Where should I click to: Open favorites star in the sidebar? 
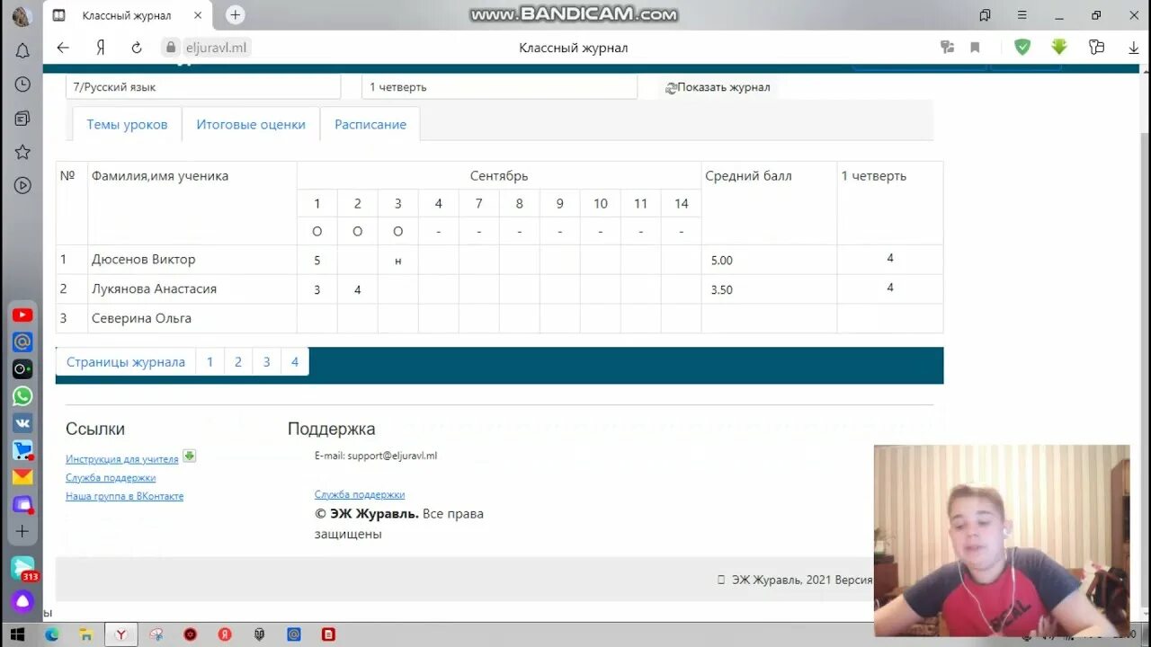(22, 152)
